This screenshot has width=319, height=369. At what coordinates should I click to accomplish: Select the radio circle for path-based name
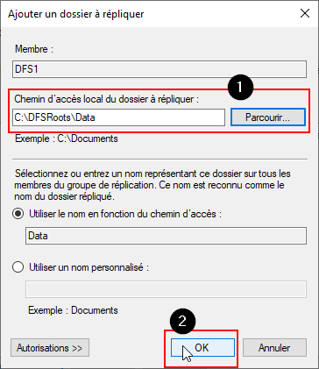point(18,214)
